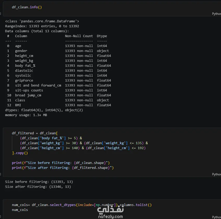Select the RangeIndex 13393 entries output line

[42, 26]
